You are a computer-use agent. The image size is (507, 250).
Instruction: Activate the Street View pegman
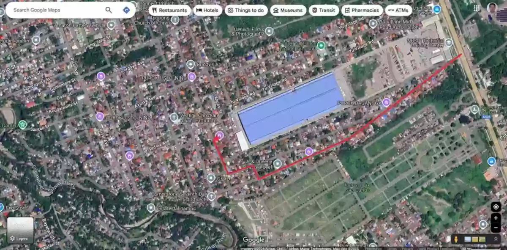(x=456, y=239)
